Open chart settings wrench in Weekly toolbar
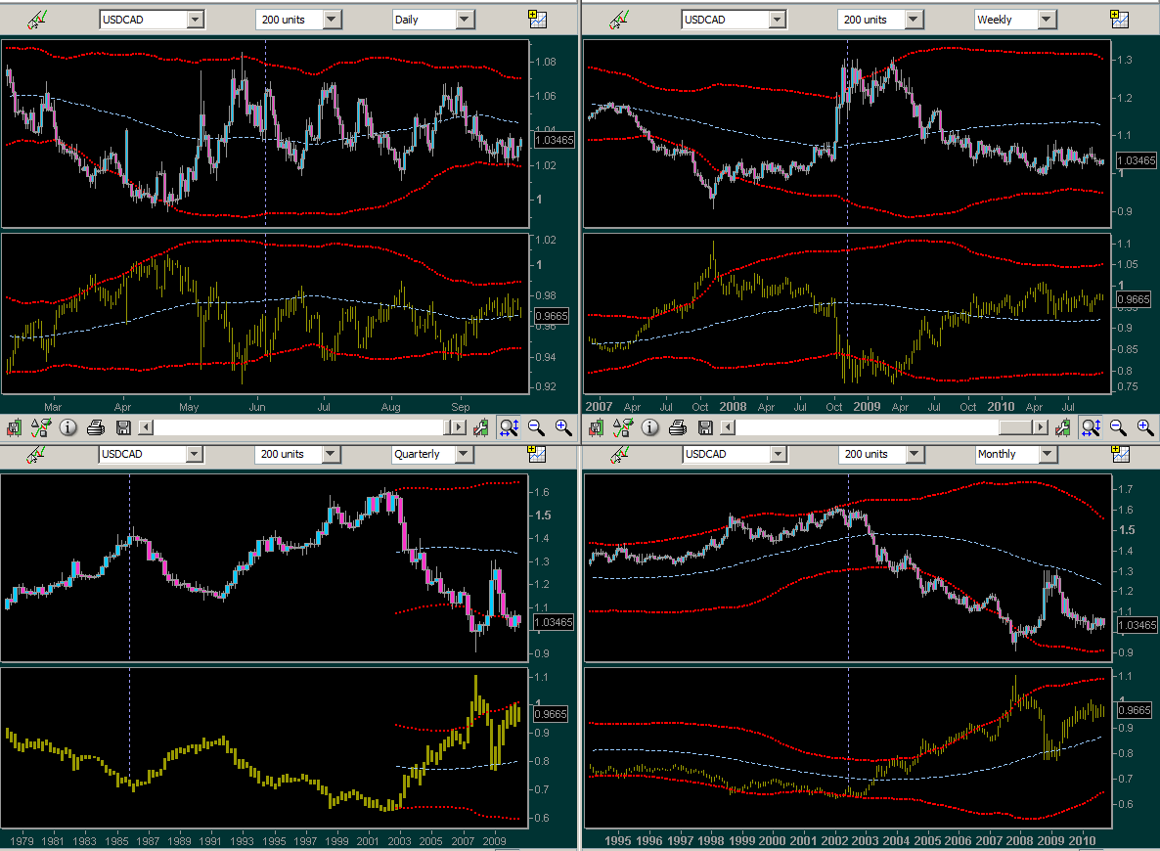The width and height of the screenshot is (1160, 851). (1064, 427)
